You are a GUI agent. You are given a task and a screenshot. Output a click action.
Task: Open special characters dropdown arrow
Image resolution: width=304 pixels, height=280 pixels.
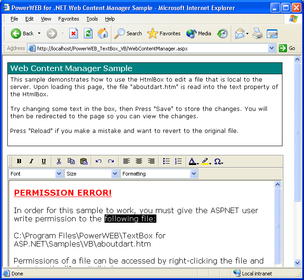coord(222,164)
